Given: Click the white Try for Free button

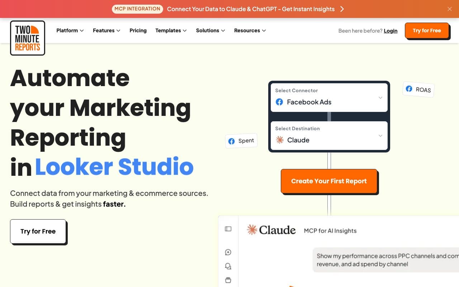Looking at the screenshot, I should click(x=38, y=231).
